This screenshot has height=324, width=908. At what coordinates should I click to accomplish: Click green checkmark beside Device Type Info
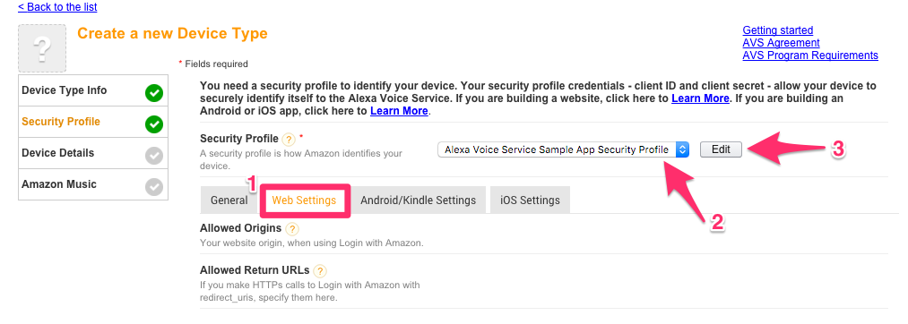(x=154, y=92)
